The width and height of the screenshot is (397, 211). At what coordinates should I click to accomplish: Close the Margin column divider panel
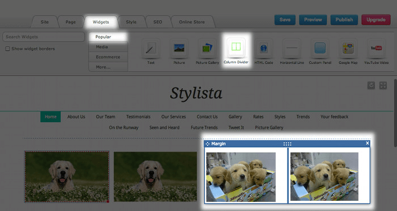[x=368, y=143]
